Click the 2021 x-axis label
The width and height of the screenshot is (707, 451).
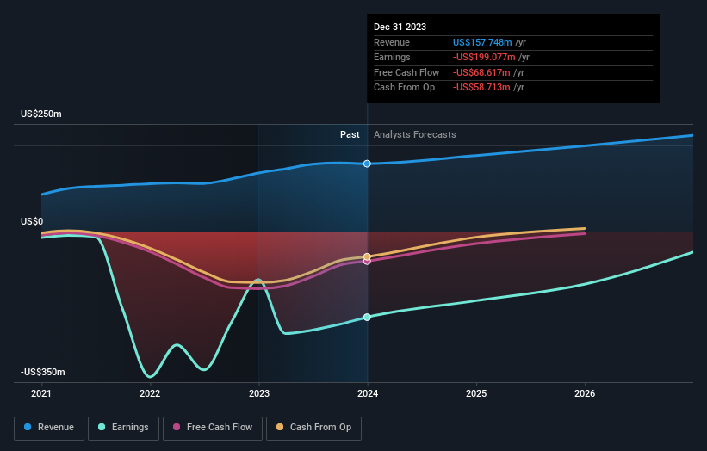pyautogui.click(x=41, y=393)
